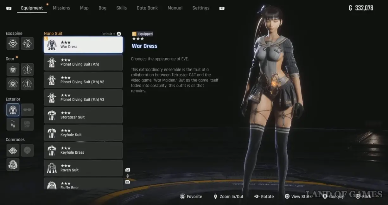Select Planet Diving Suit (7th) V3
The height and width of the screenshot is (205, 388).
[83, 98]
